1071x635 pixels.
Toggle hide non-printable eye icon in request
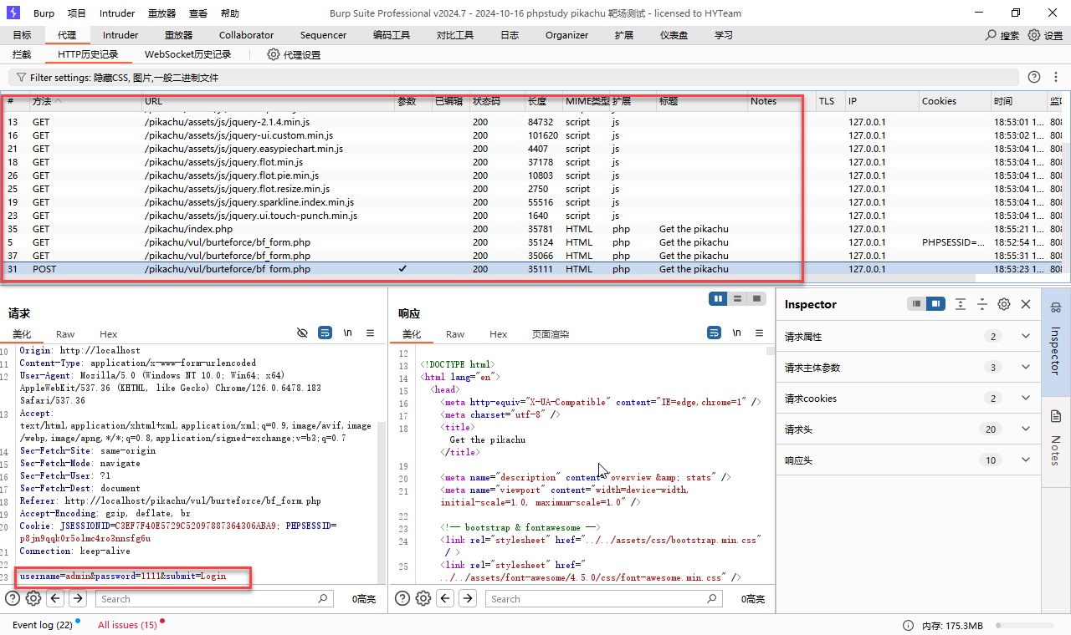(303, 333)
